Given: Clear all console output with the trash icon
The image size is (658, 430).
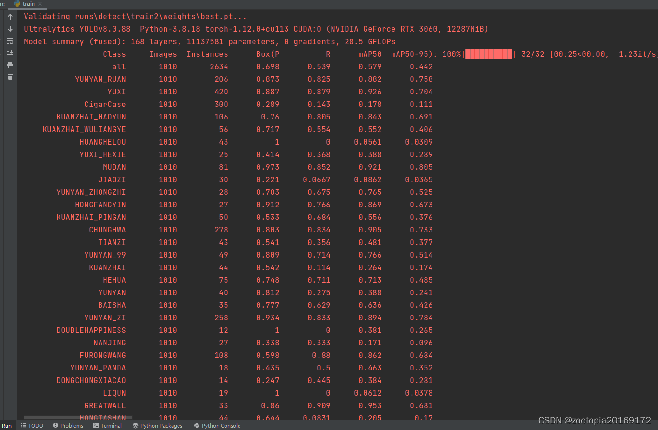Looking at the screenshot, I should [x=10, y=77].
